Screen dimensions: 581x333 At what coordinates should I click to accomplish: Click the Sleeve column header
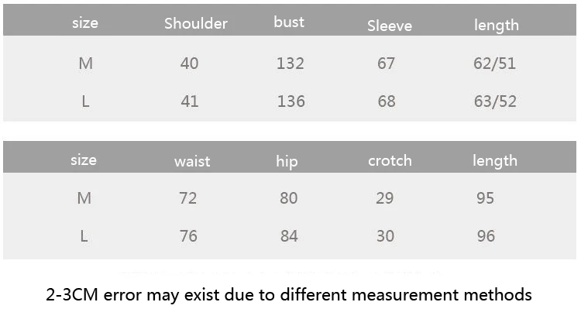(x=390, y=26)
